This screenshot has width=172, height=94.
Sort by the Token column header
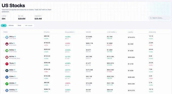tap(5, 32)
